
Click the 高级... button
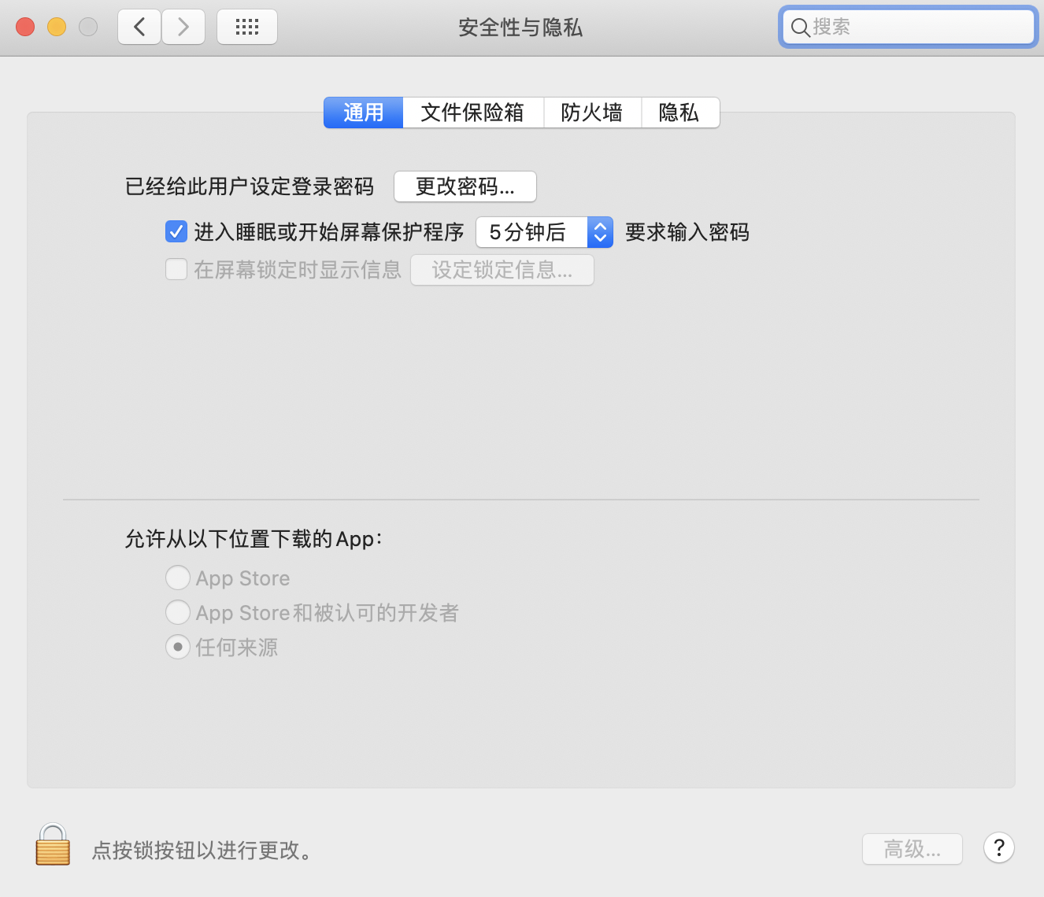click(x=913, y=849)
